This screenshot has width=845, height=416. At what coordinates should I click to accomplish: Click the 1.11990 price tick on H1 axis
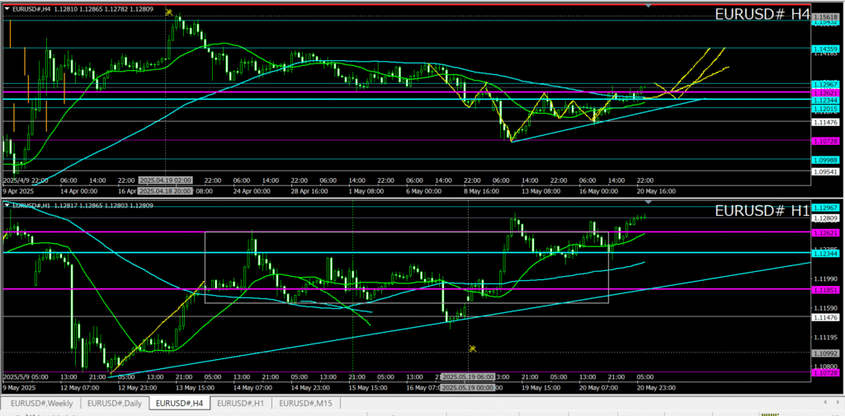pyautogui.click(x=824, y=278)
